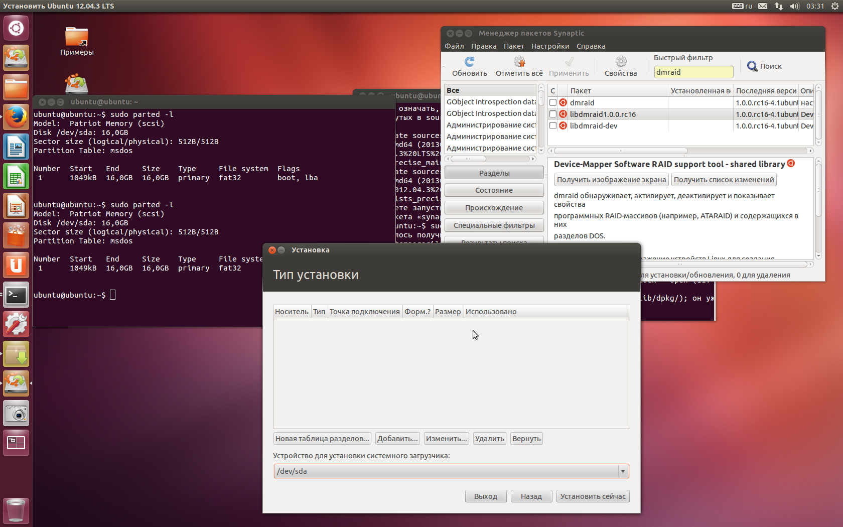Click Свойства gear icon in Synaptic
The width and height of the screenshot is (843, 527).
coord(621,66)
